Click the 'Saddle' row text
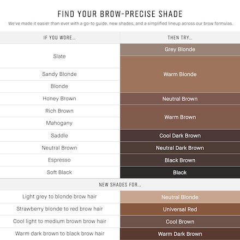This screenshot has height=240, width=240. pos(59,135)
